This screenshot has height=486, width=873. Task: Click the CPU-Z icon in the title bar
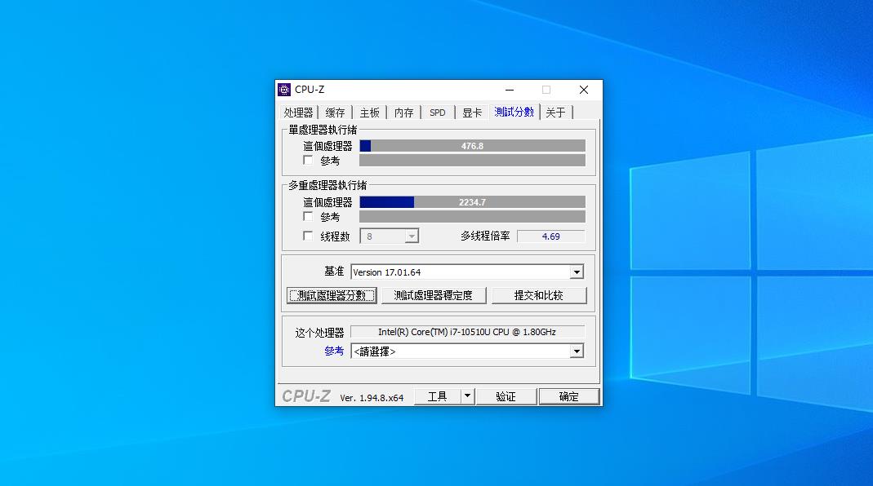point(284,90)
